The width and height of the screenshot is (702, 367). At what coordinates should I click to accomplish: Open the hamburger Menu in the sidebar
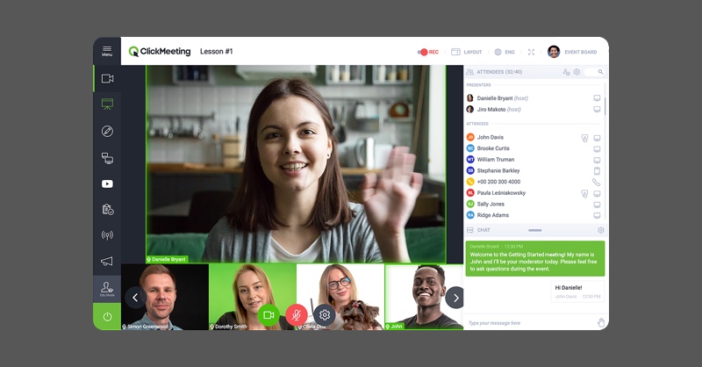coord(107,50)
